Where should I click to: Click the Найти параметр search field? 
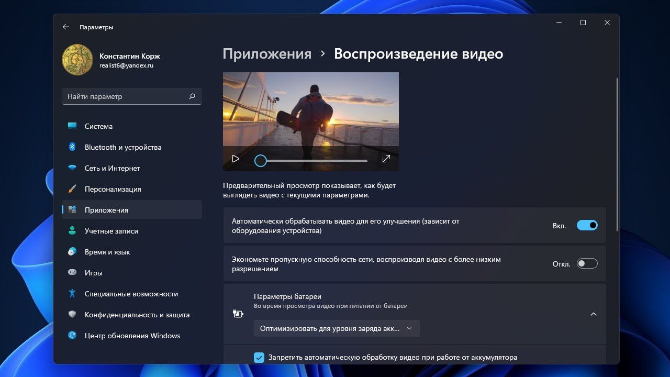pos(132,96)
